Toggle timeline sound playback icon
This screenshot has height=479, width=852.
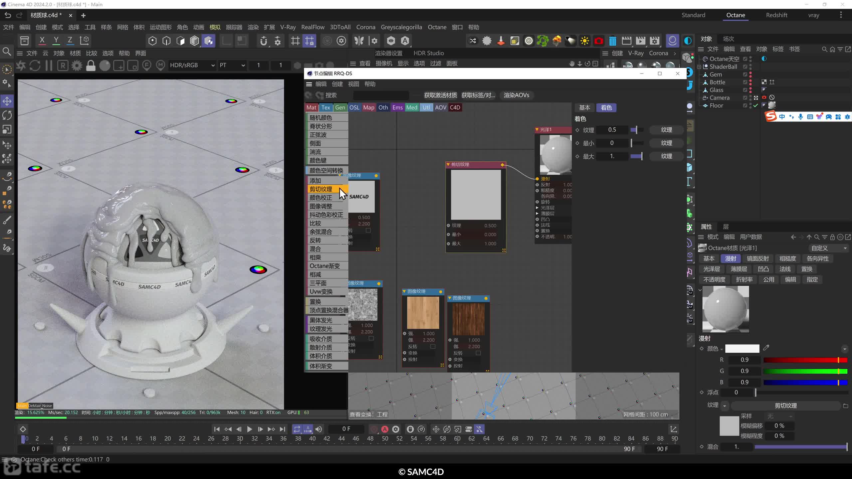point(319,429)
